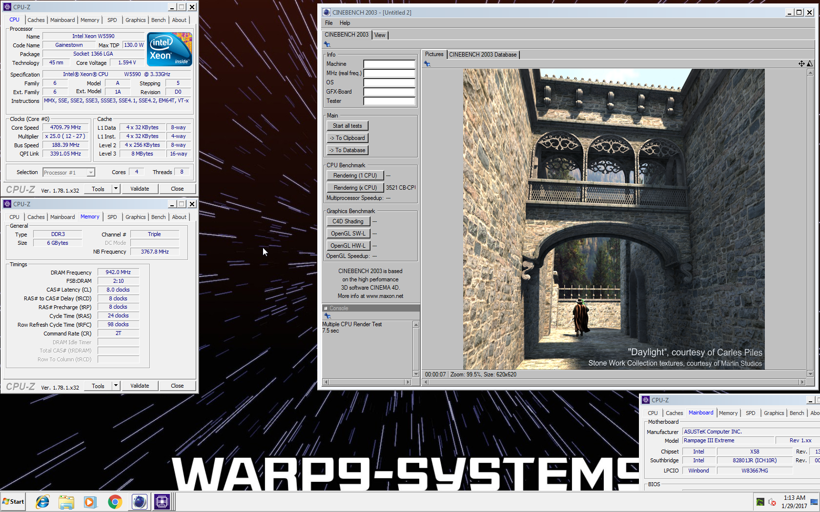Screen dimensions: 820x512
Task: Switch to Caches tab in top CPU-Z
Action: (36, 20)
